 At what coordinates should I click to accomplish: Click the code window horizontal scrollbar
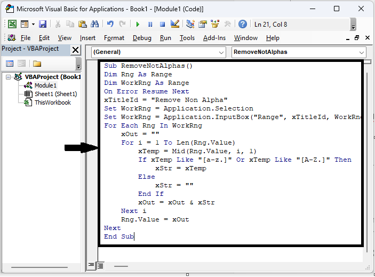tap(121, 266)
